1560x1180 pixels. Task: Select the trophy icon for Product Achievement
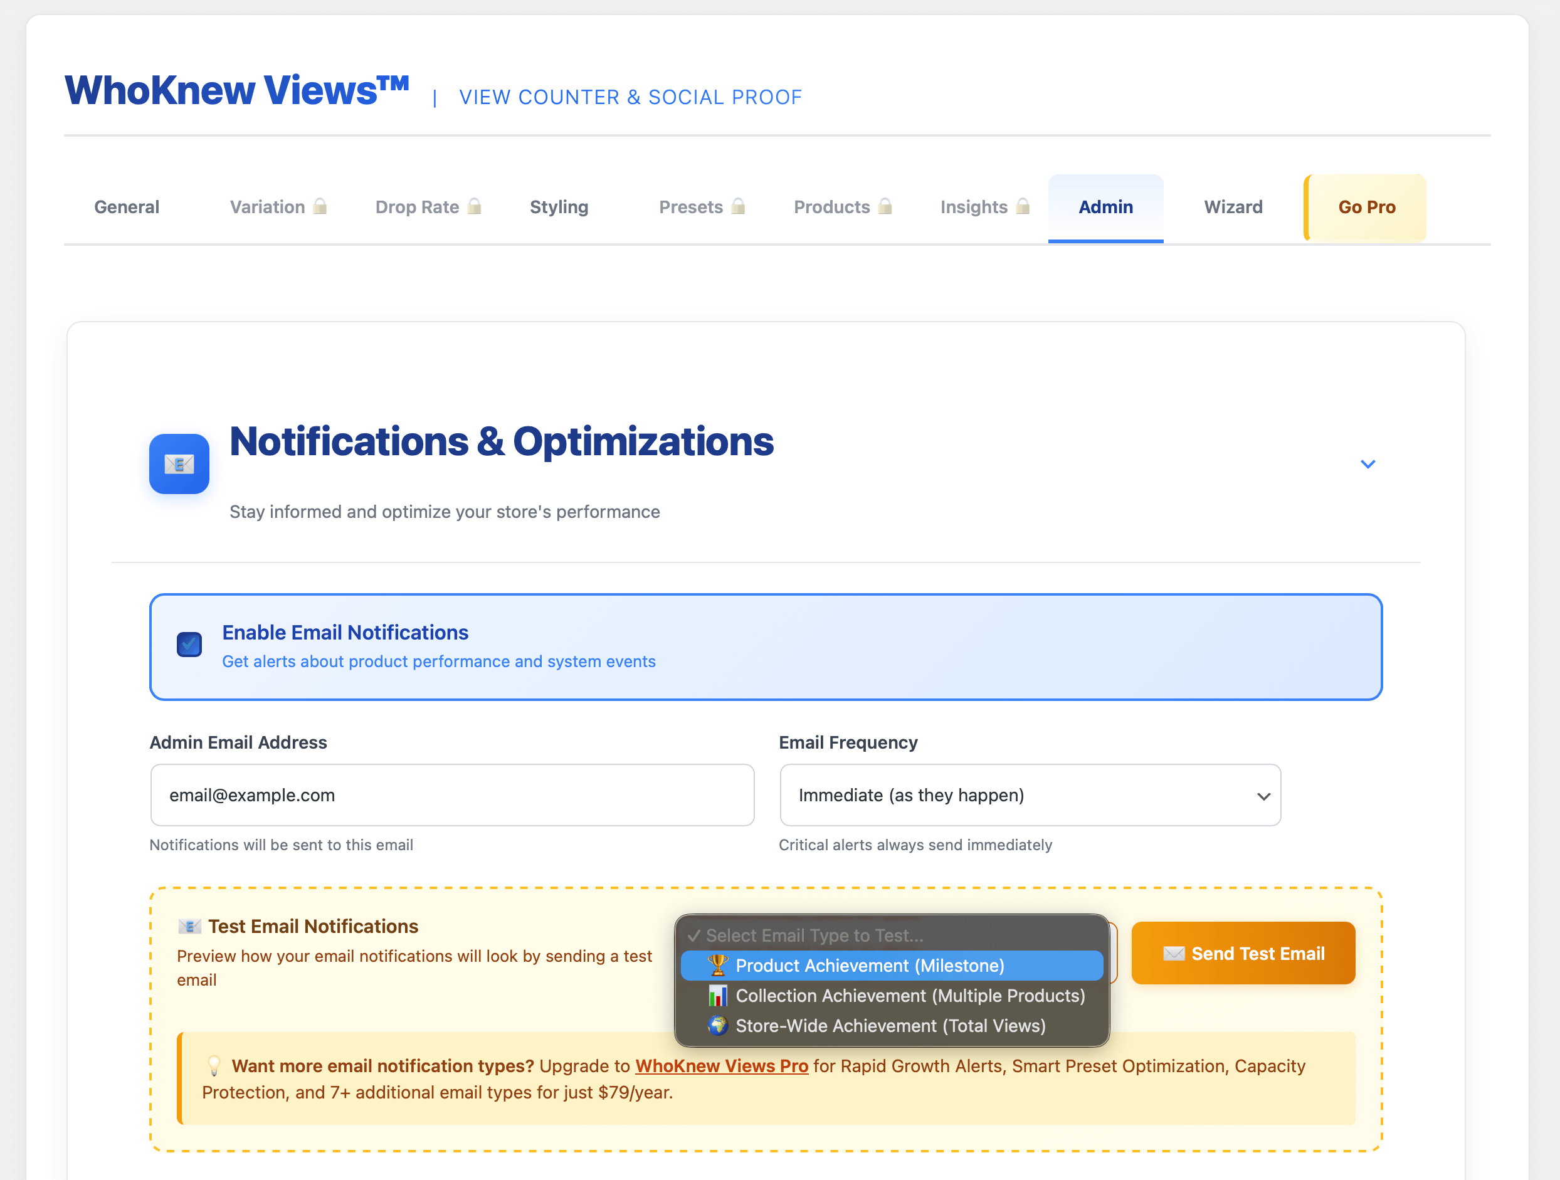click(718, 966)
